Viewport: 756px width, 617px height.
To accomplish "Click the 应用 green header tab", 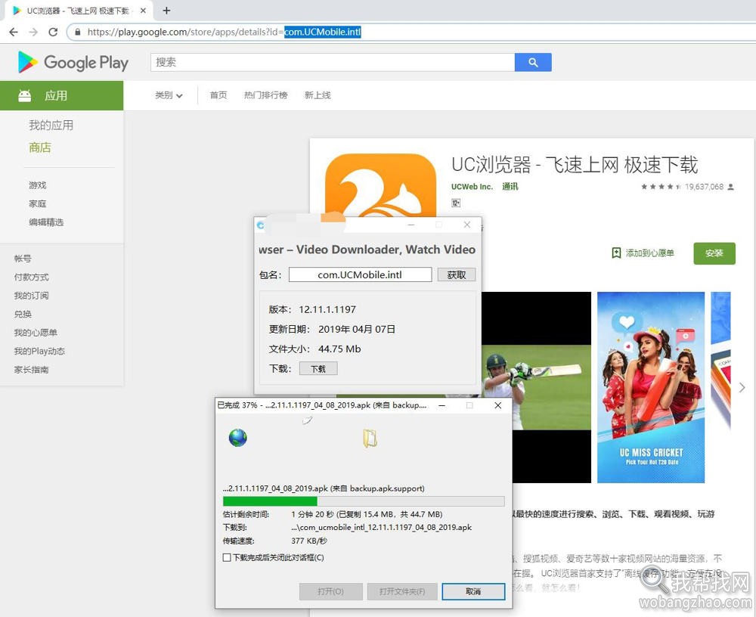I will (x=62, y=95).
